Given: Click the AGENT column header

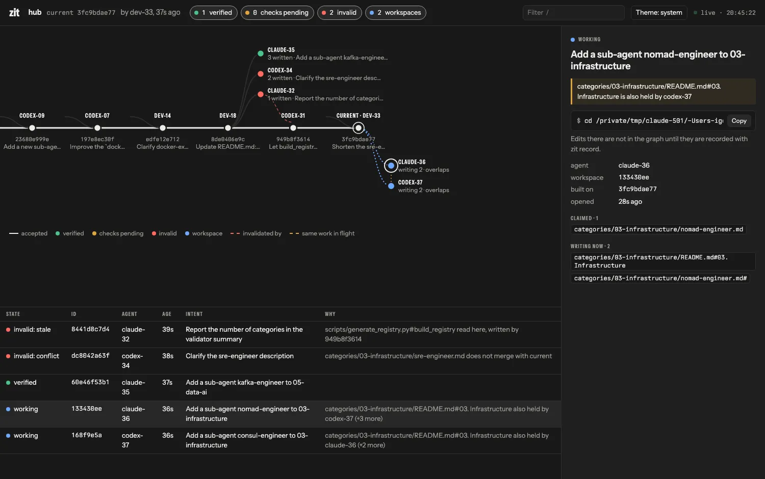Looking at the screenshot, I should point(130,314).
